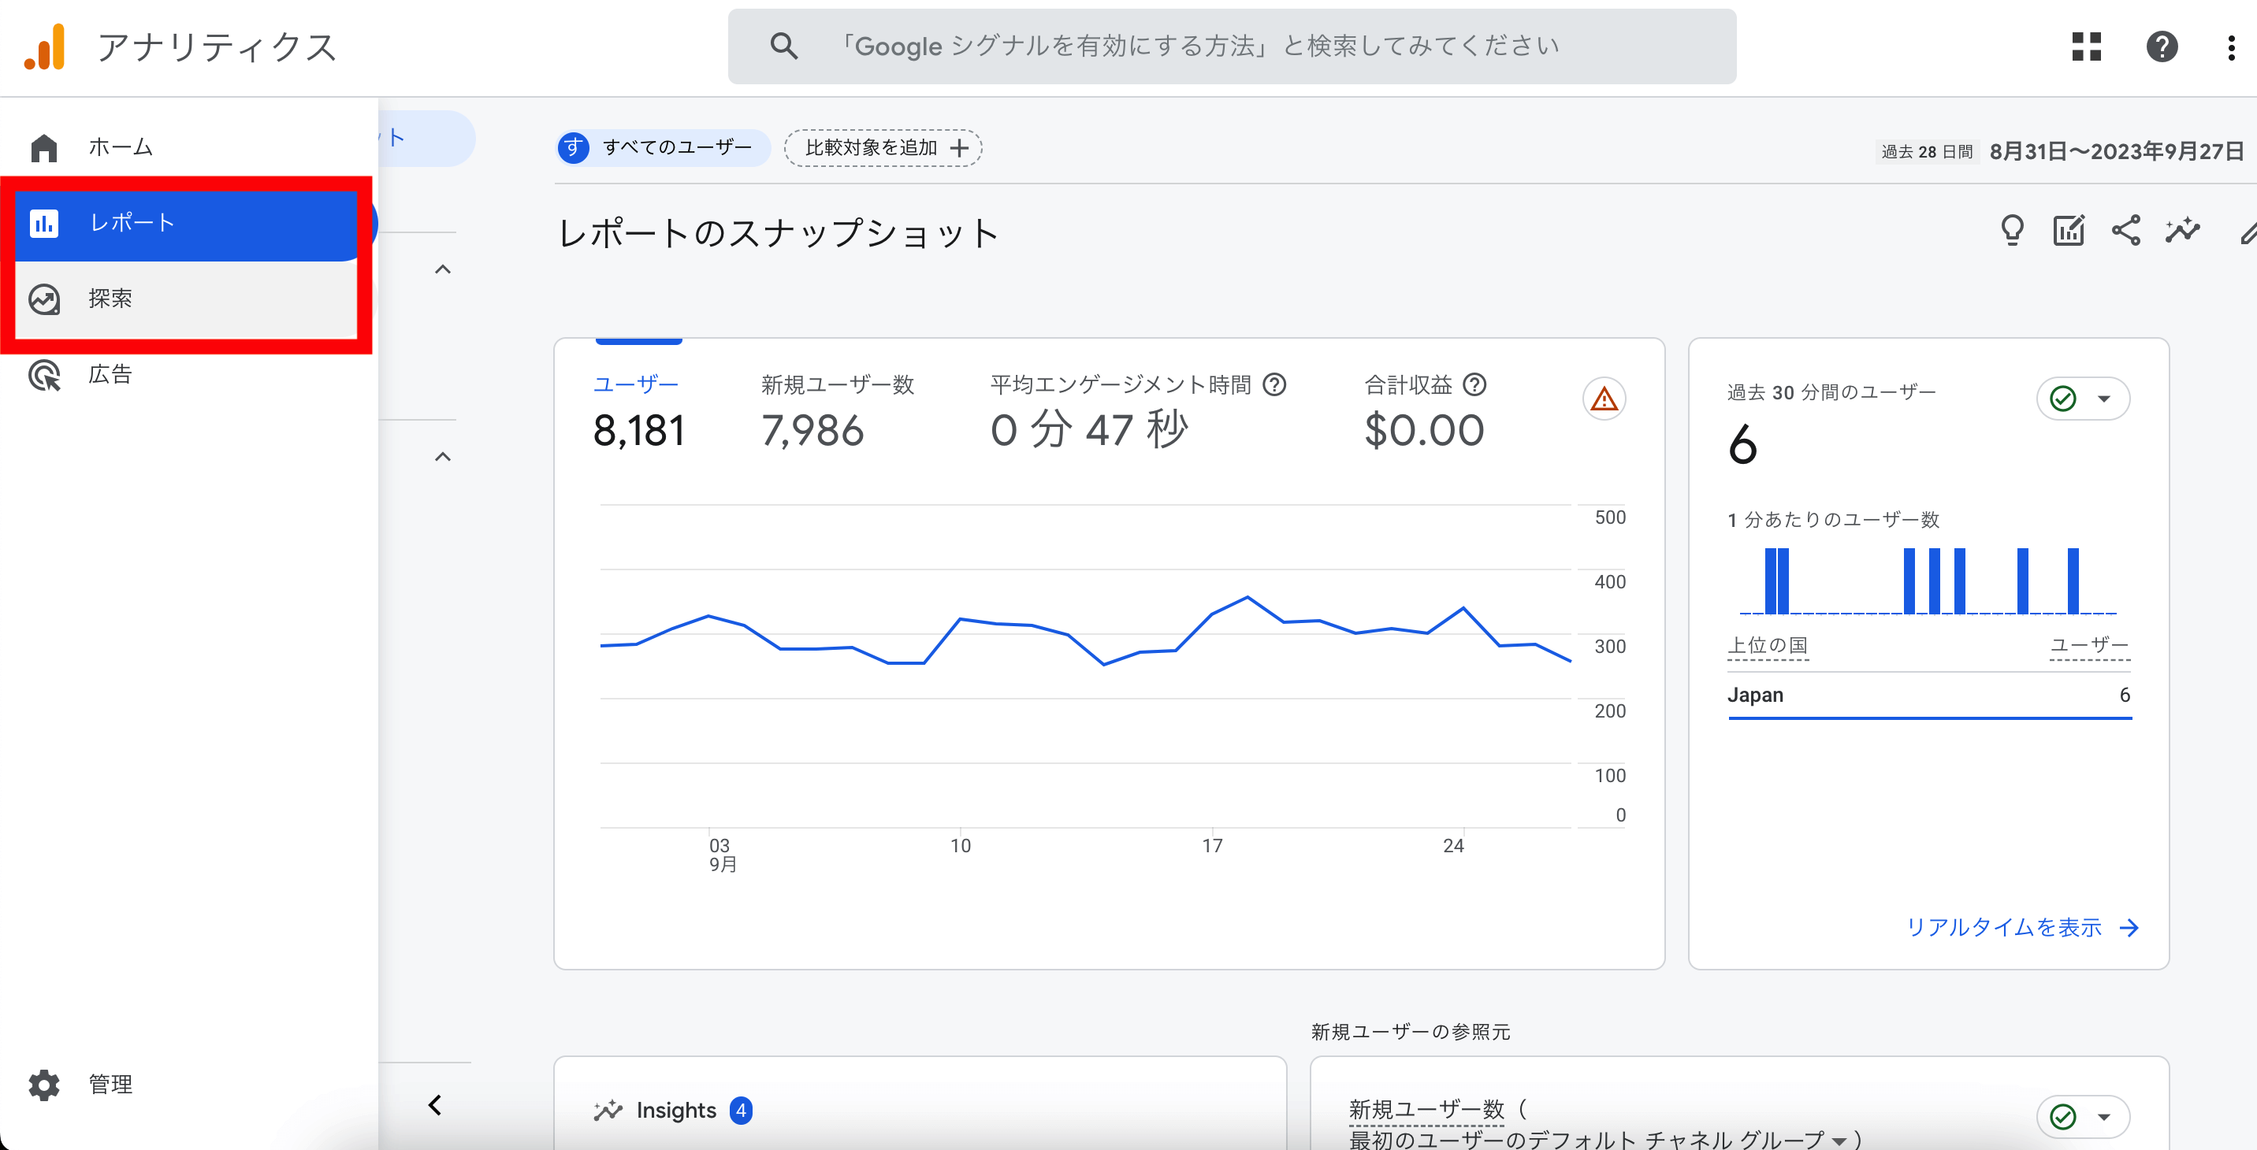
Task: Open the help question-mark icon
Action: click(x=2162, y=46)
